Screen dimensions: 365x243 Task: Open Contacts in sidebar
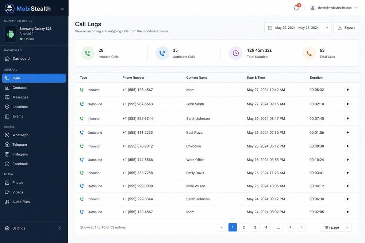pos(34,87)
